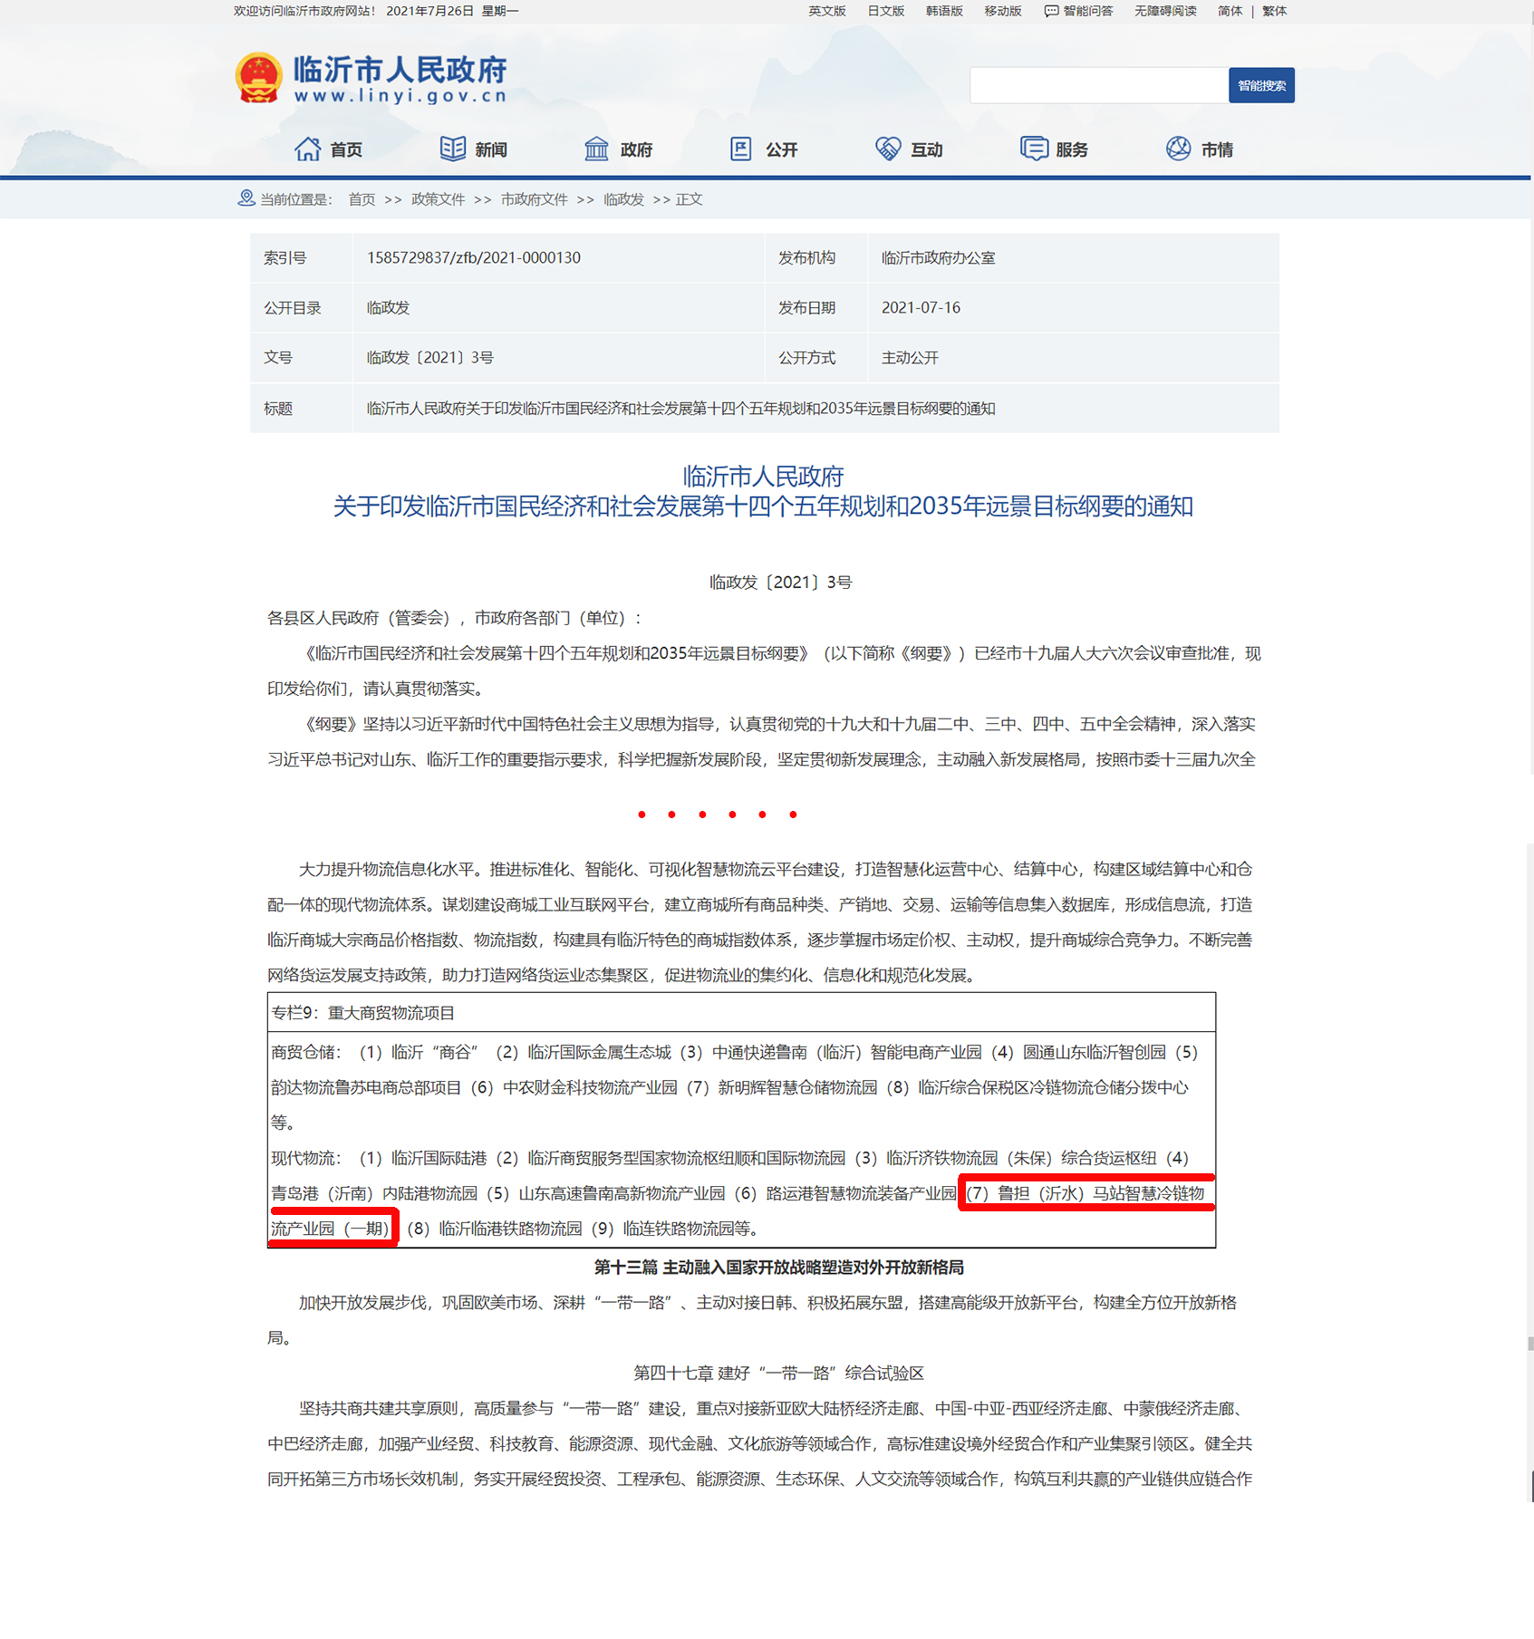Go to 政策文件 in breadcrumb
The height and width of the screenshot is (1639, 1534).
point(438,199)
